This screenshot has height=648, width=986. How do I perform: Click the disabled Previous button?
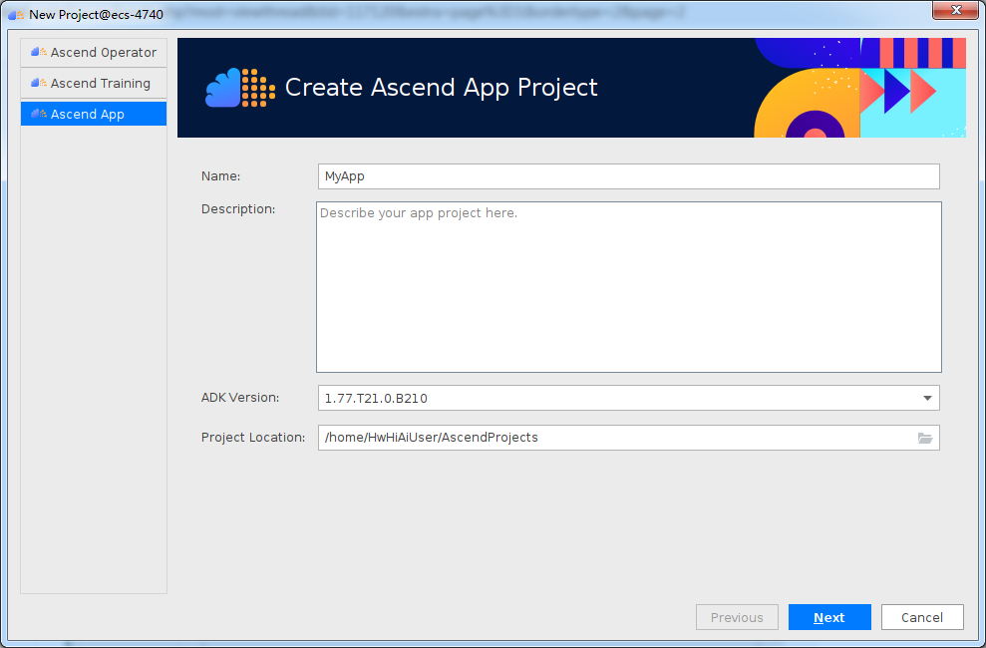point(737,617)
